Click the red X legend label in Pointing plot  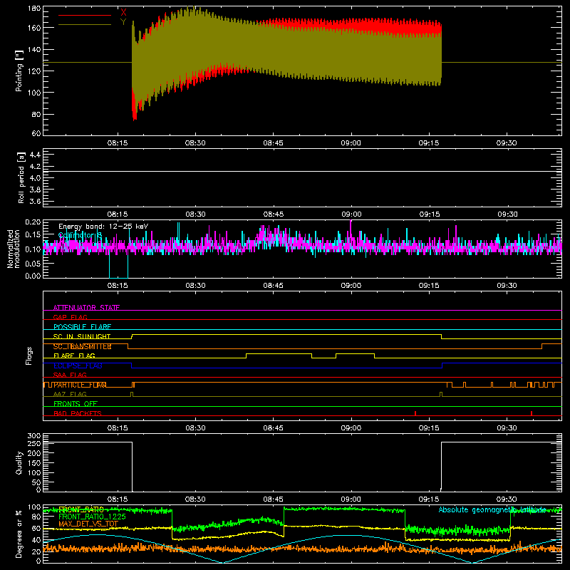click(123, 12)
